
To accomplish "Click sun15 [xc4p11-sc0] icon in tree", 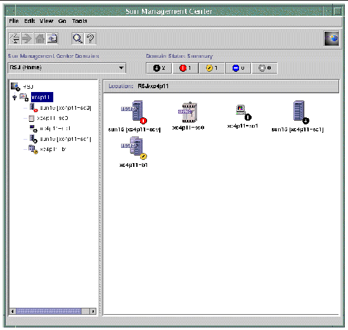I will pos(34,107).
